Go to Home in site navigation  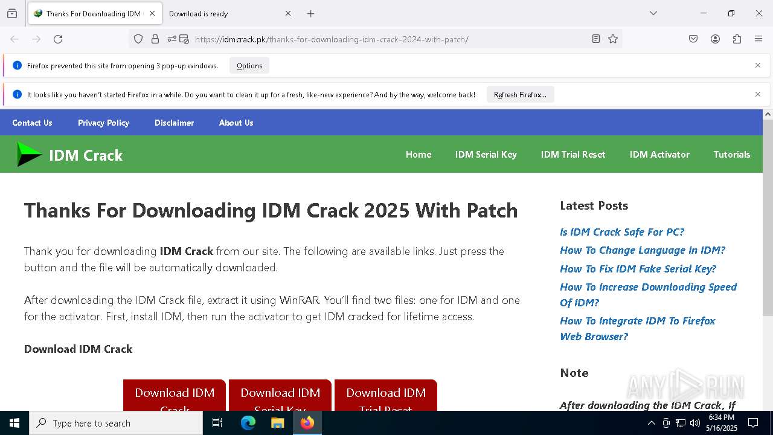419,155
